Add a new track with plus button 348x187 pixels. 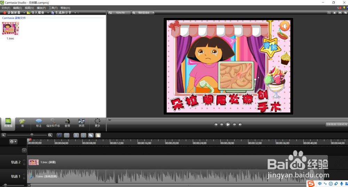click(x=24, y=151)
